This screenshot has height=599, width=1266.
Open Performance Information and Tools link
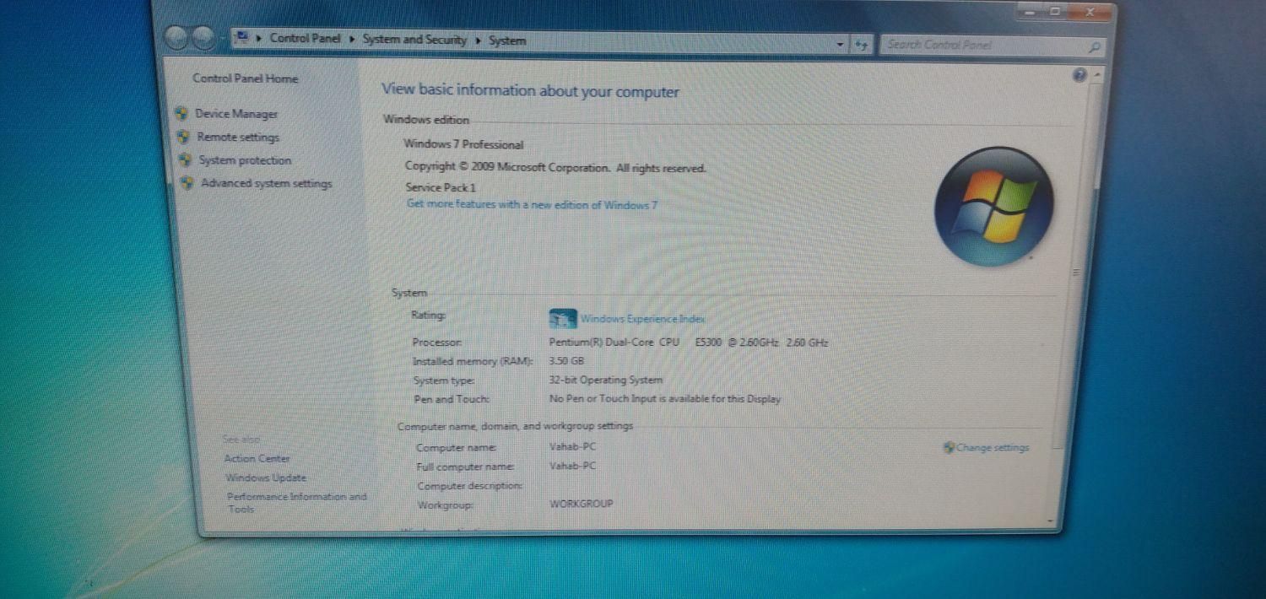click(297, 503)
